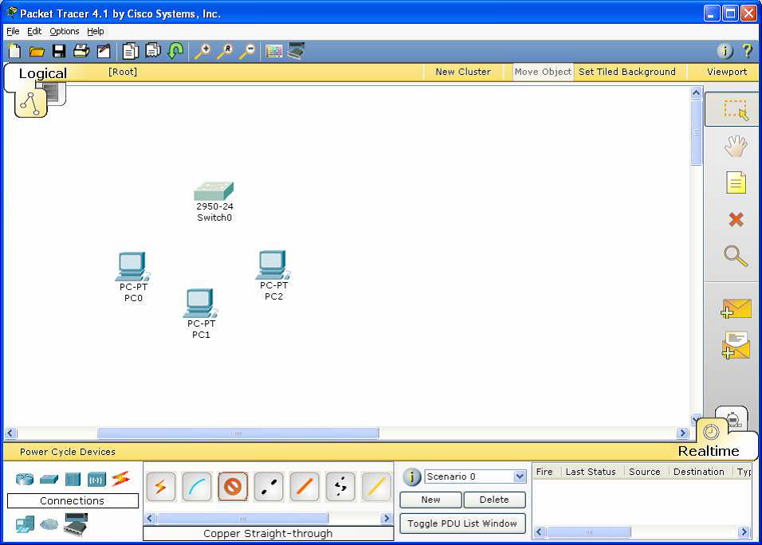
Task: Select the WAN Emulation cloud icon
Action: point(49,524)
